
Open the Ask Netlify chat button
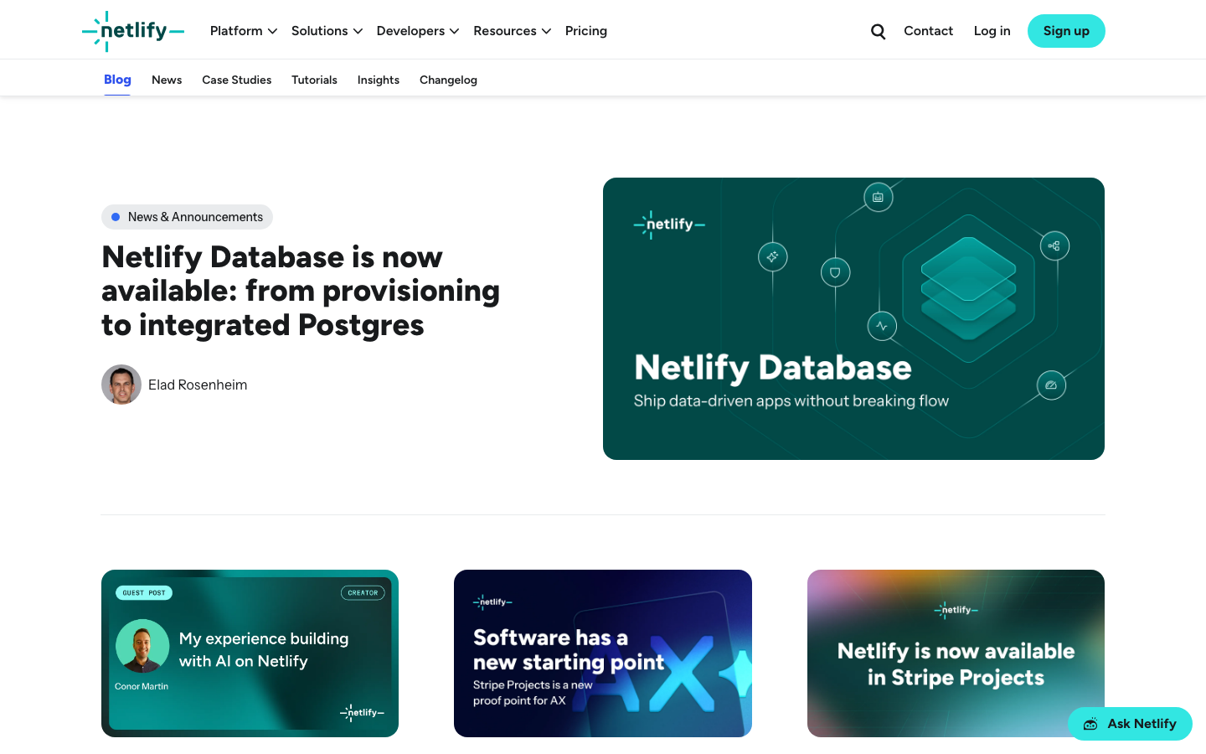(1130, 724)
